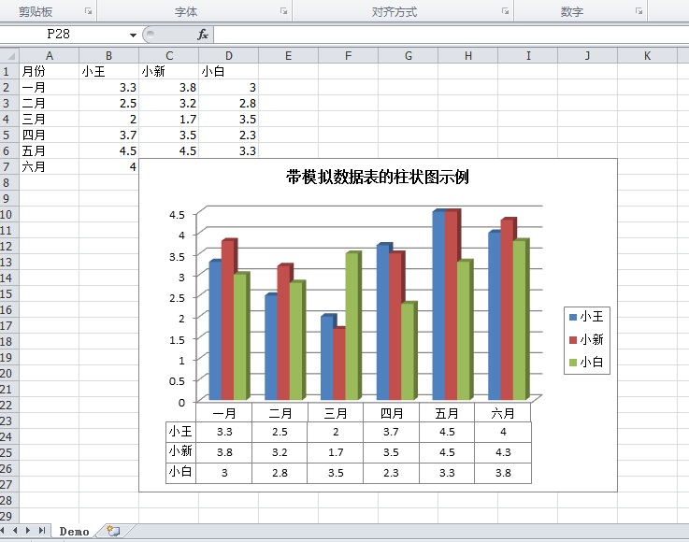Select cell A2 containing 一月
The height and width of the screenshot is (542, 689).
[50, 88]
